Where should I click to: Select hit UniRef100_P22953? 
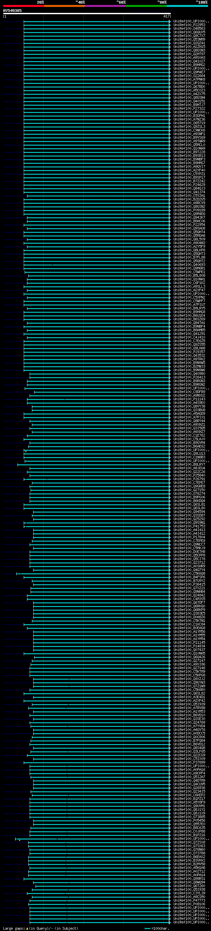[189, 25]
